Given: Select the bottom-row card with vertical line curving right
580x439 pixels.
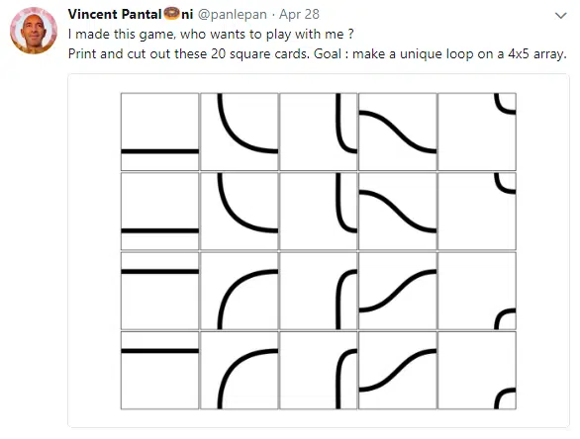Looking at the screenshot, I should (x=319, y=370).
